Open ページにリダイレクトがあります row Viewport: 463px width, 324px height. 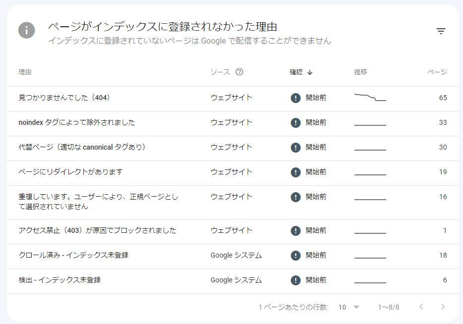pyautogui.click(x=70, y=172)
